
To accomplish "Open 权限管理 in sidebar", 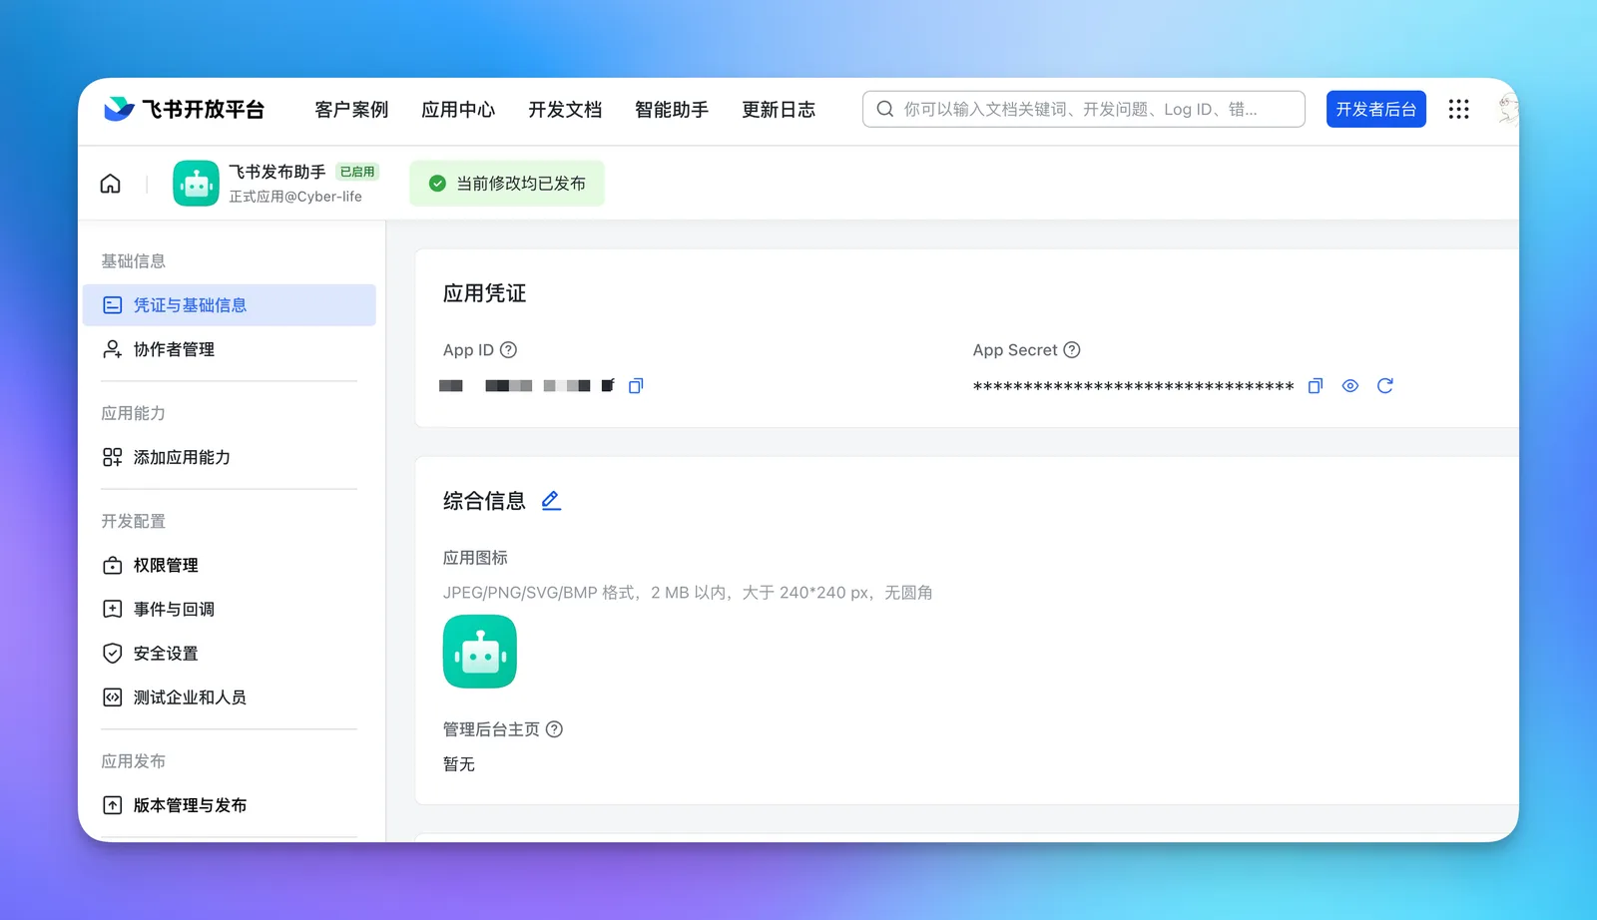I will click(x=230, y=565).
